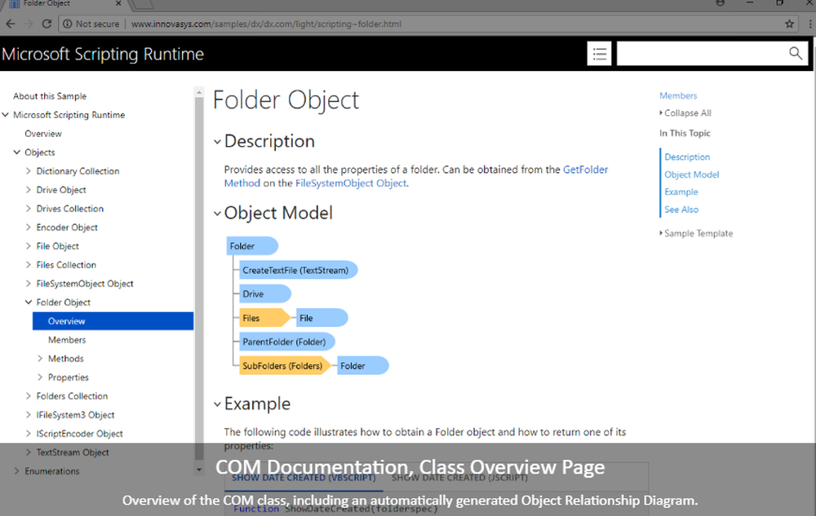Screen dimensions: 816x516
Task: Click the magnifier search icon
Action: pos(795,53)
